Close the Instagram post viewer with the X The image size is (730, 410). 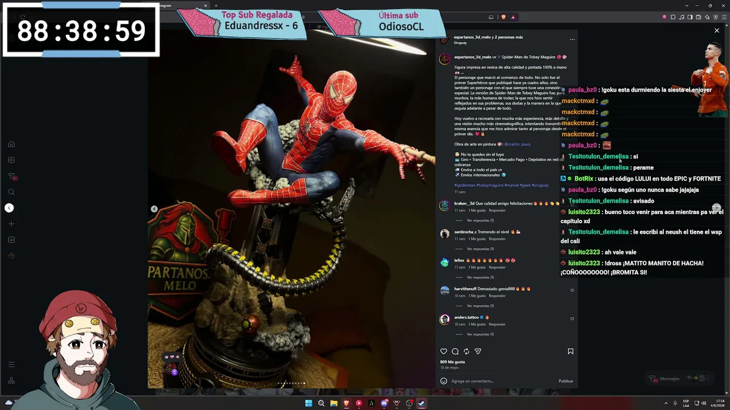click(717, 31)
